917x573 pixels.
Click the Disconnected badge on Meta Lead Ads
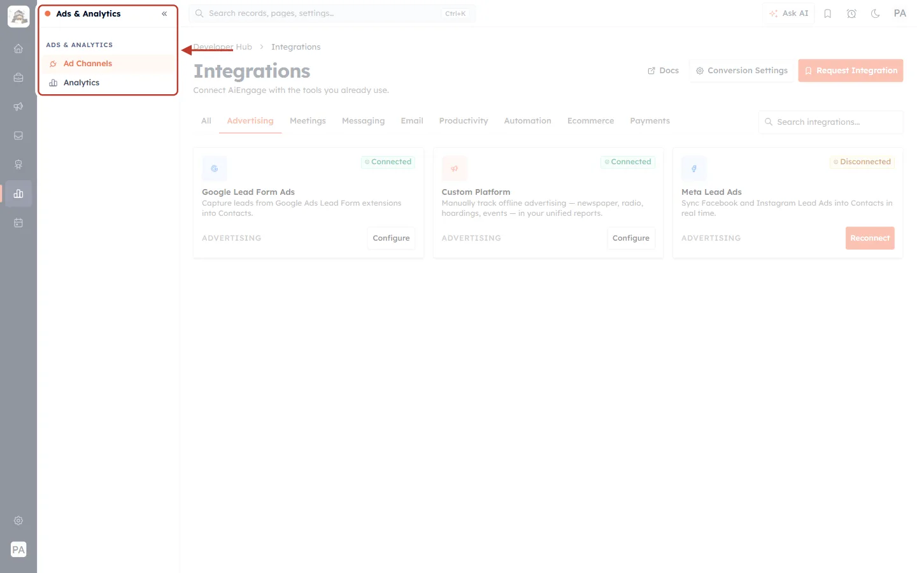(862, 162)
